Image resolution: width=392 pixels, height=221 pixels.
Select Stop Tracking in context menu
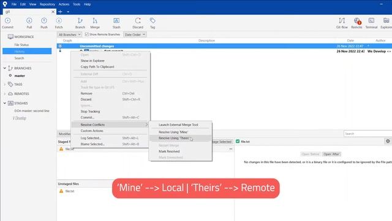tap(110, 111)
